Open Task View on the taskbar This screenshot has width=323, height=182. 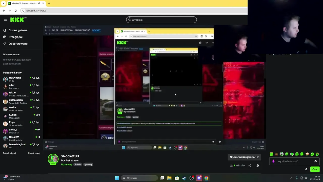(162, 178)
